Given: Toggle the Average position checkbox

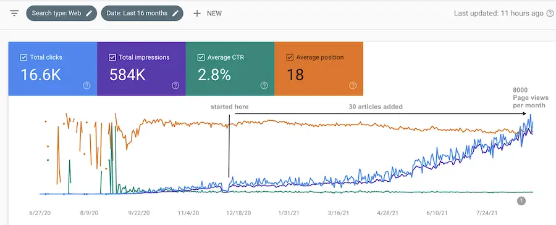Looking at the screenshot, I should coord(289,57).
